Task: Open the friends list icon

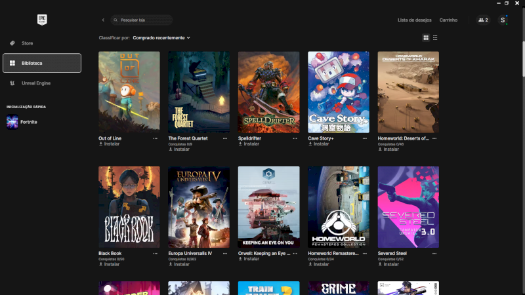Action: 483,20
